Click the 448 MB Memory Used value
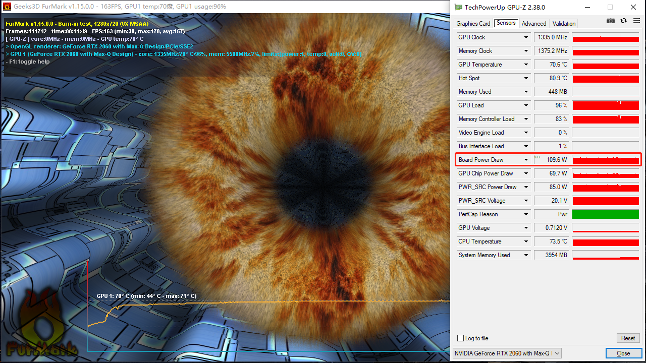This screenshot has height=363, width=646. [552, 92]
